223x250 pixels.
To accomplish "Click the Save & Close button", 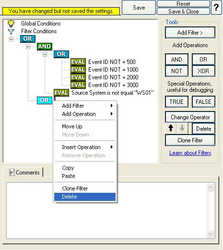I will (183, 12).
